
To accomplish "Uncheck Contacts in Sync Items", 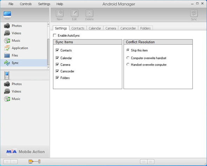I will (57, 50).
